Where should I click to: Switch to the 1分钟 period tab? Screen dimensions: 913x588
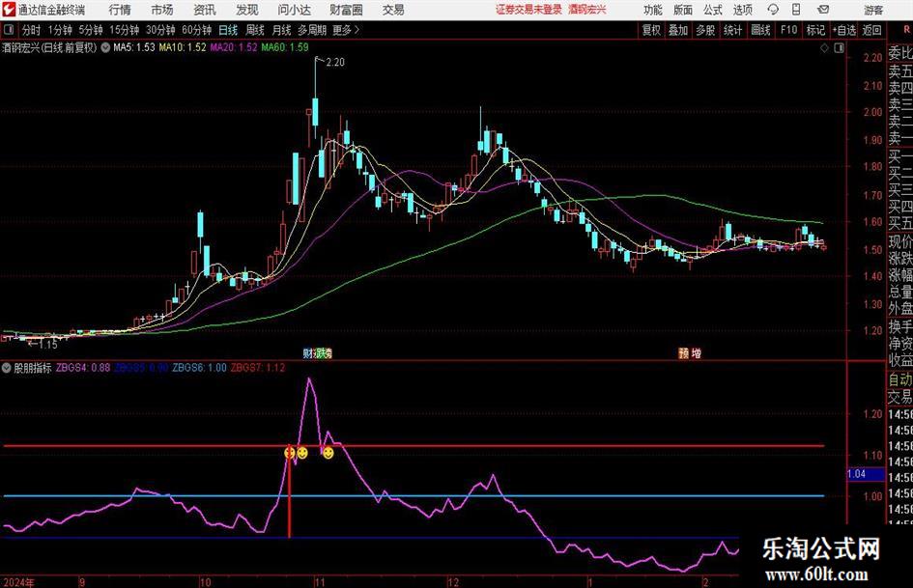click(x=60, y=30)
